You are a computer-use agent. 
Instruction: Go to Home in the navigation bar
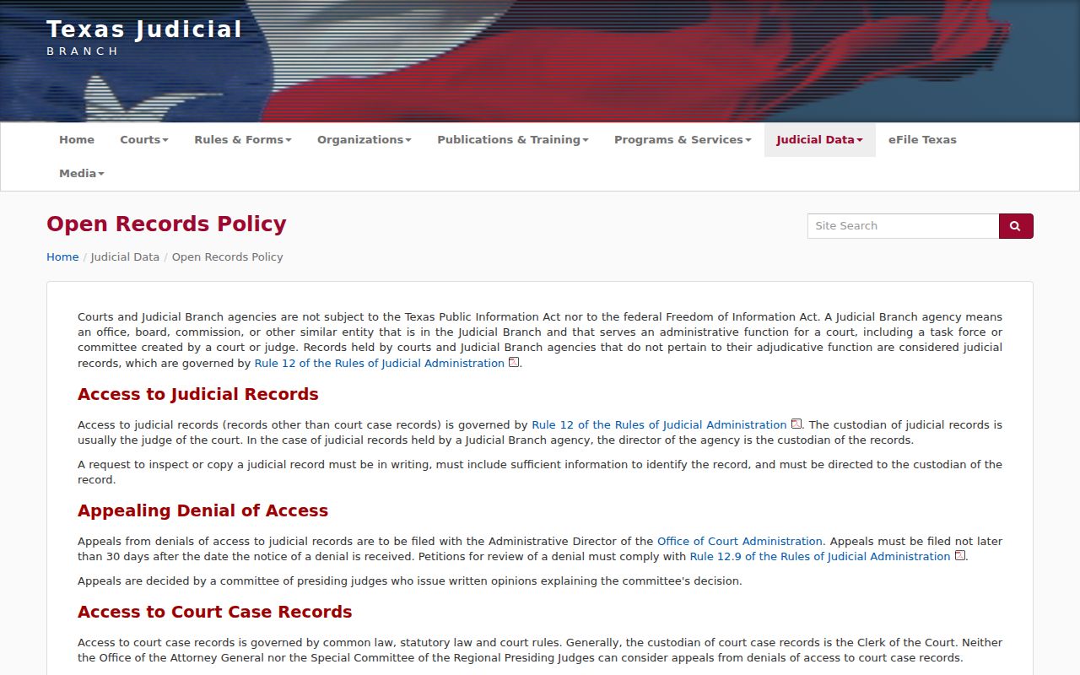pos(77,140)
